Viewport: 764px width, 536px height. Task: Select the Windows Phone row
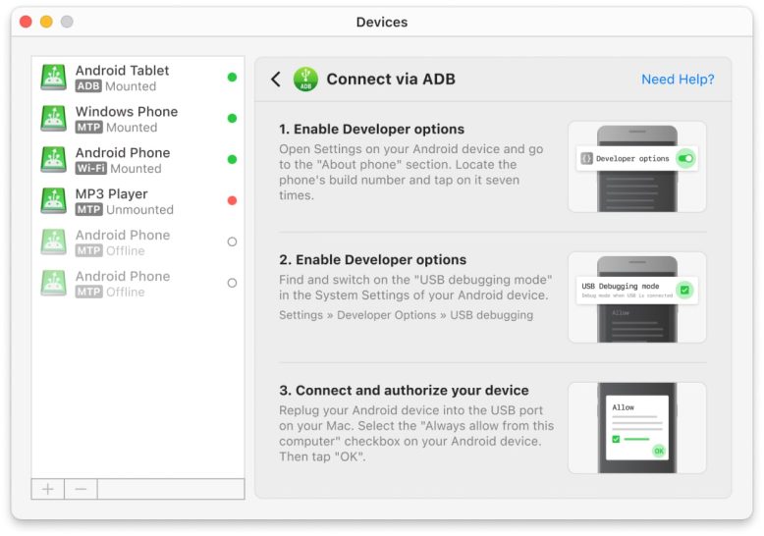(137, 119)
